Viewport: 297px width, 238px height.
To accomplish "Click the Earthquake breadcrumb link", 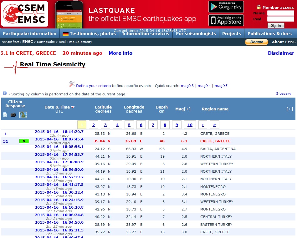I will [x=46, y=42].
